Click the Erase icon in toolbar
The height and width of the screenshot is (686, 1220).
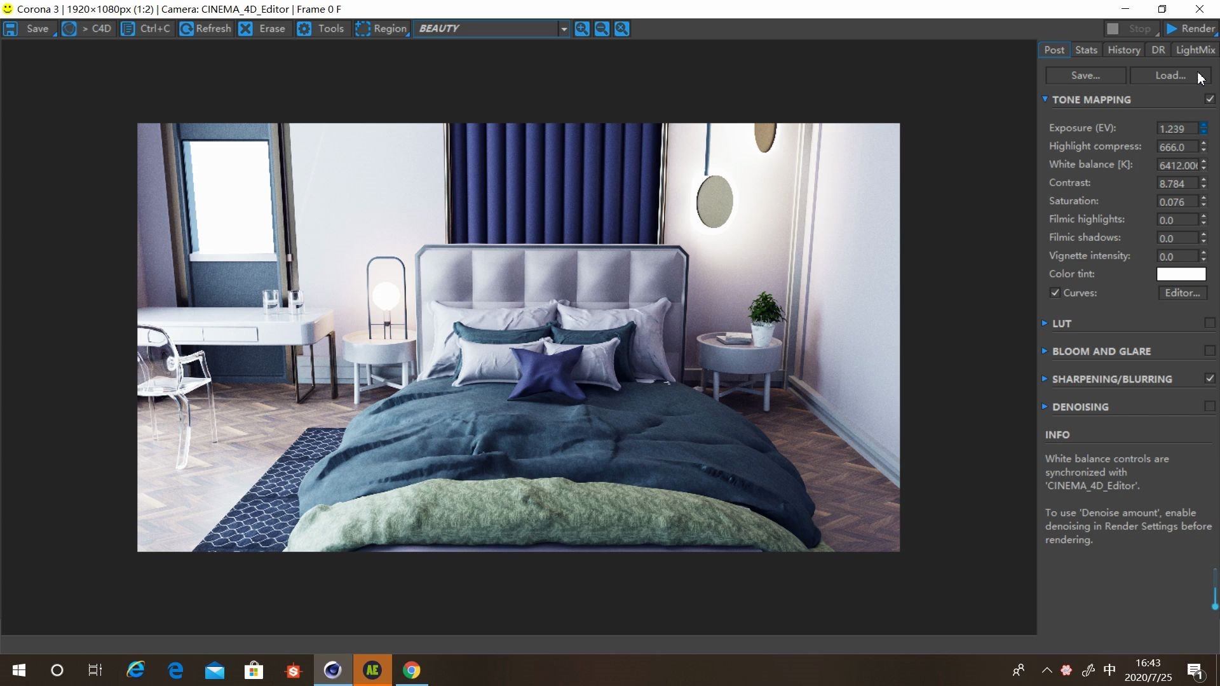(246, 29)
